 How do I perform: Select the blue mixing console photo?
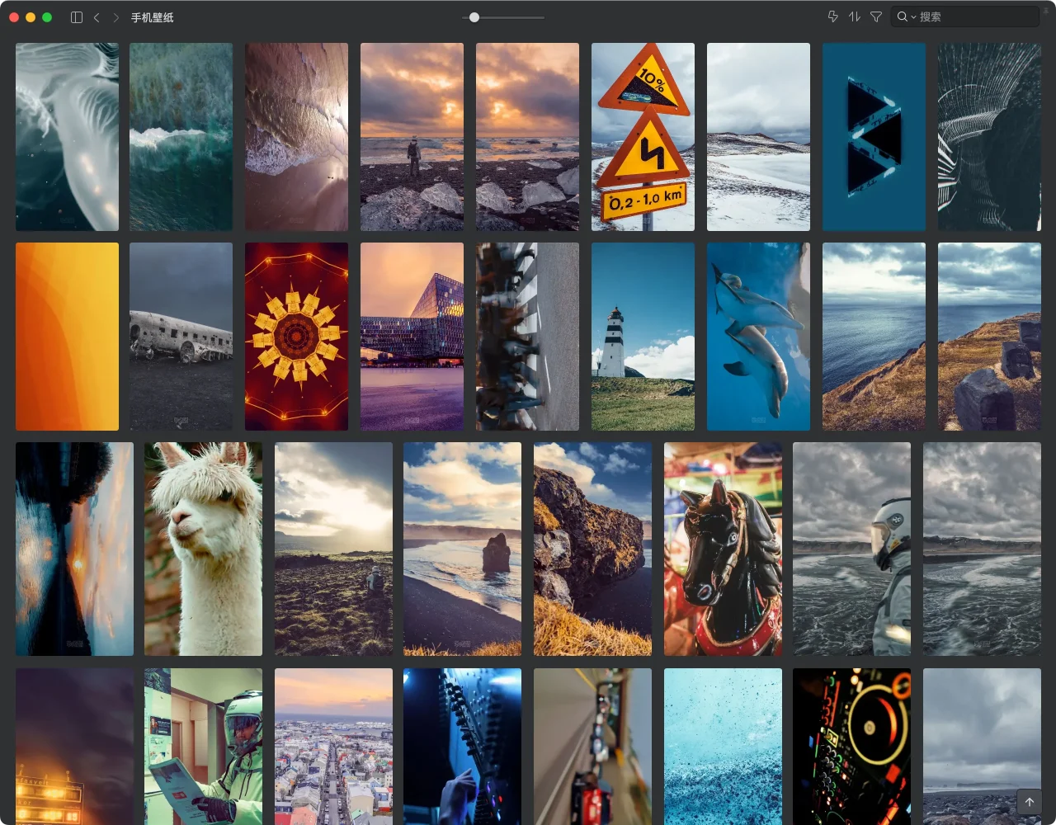pyautogui.click(x=462, y=747)
